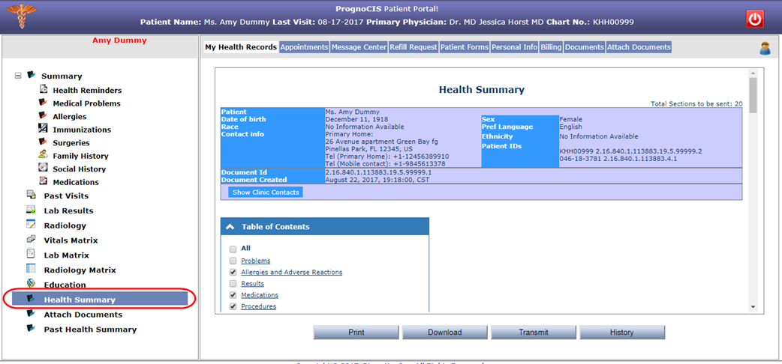Click the Radiology icon in the sidebar
The width and height of the screenshot is (782, 364).
click(31, 225)
